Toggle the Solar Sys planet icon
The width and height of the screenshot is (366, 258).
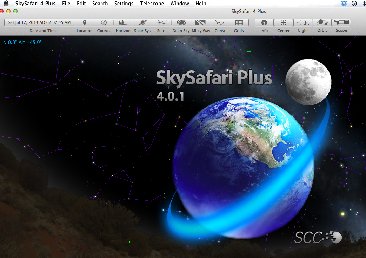[142, 22]
